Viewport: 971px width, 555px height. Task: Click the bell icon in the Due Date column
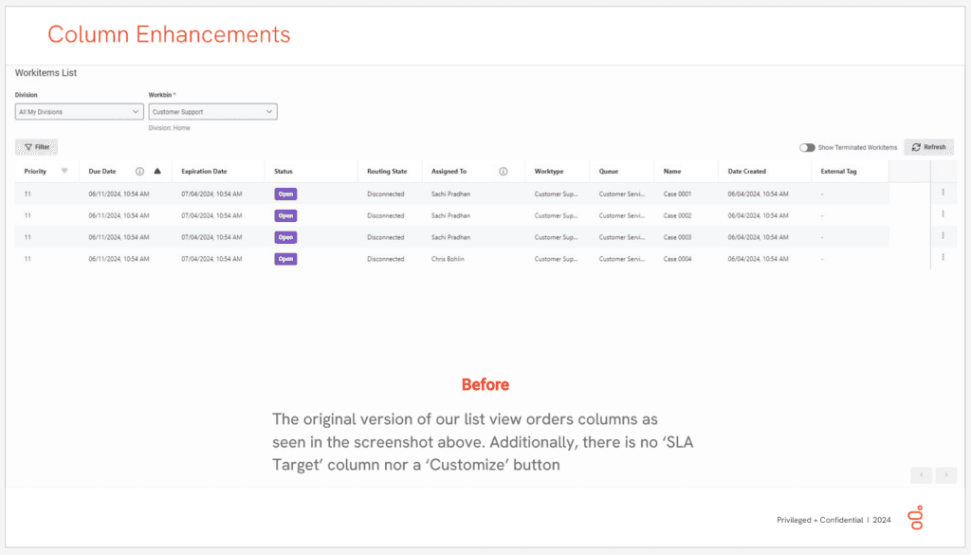[157, 172]
